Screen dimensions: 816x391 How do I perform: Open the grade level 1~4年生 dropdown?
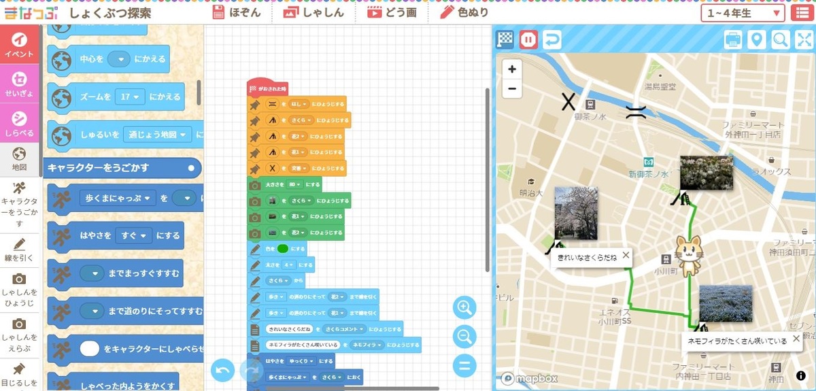743,13
